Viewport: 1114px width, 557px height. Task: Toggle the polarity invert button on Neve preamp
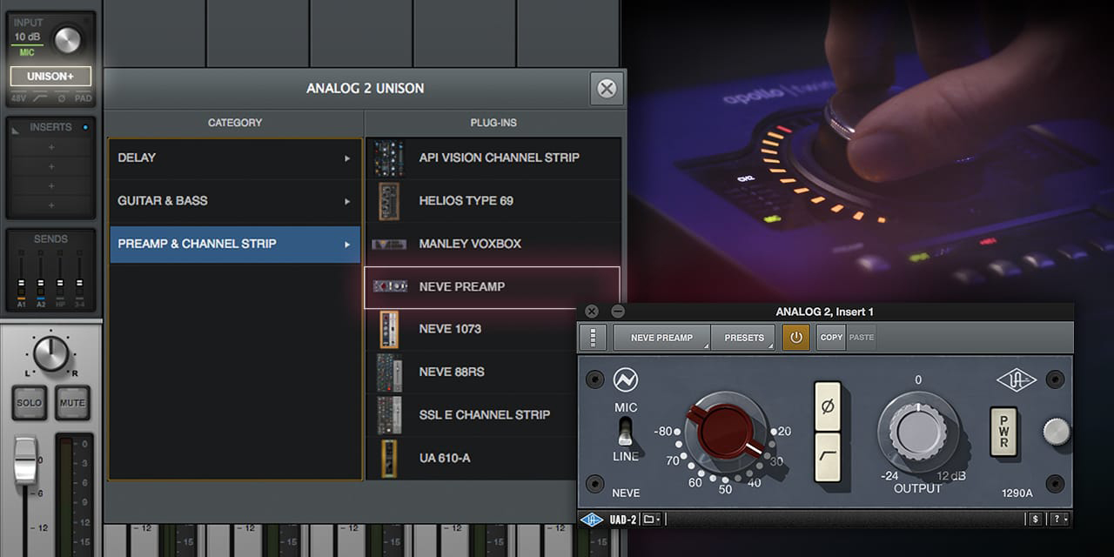827,407
